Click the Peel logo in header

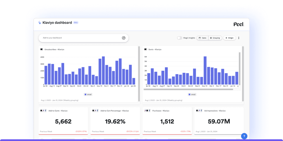(239, 24)
